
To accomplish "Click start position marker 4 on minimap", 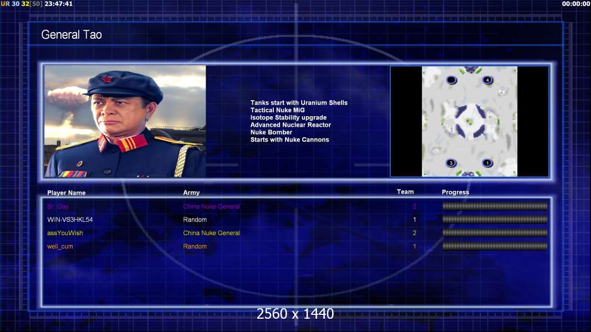I will tap(487, 80).
